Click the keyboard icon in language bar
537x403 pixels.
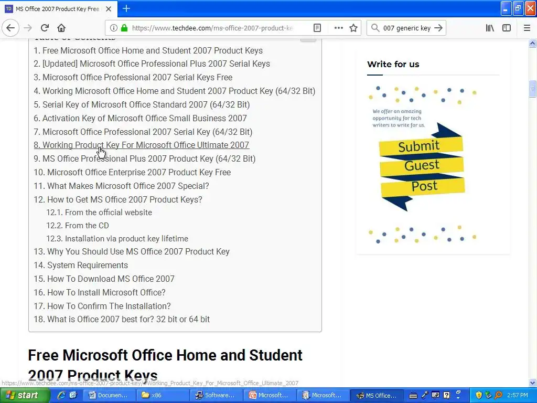click(413, 396)
